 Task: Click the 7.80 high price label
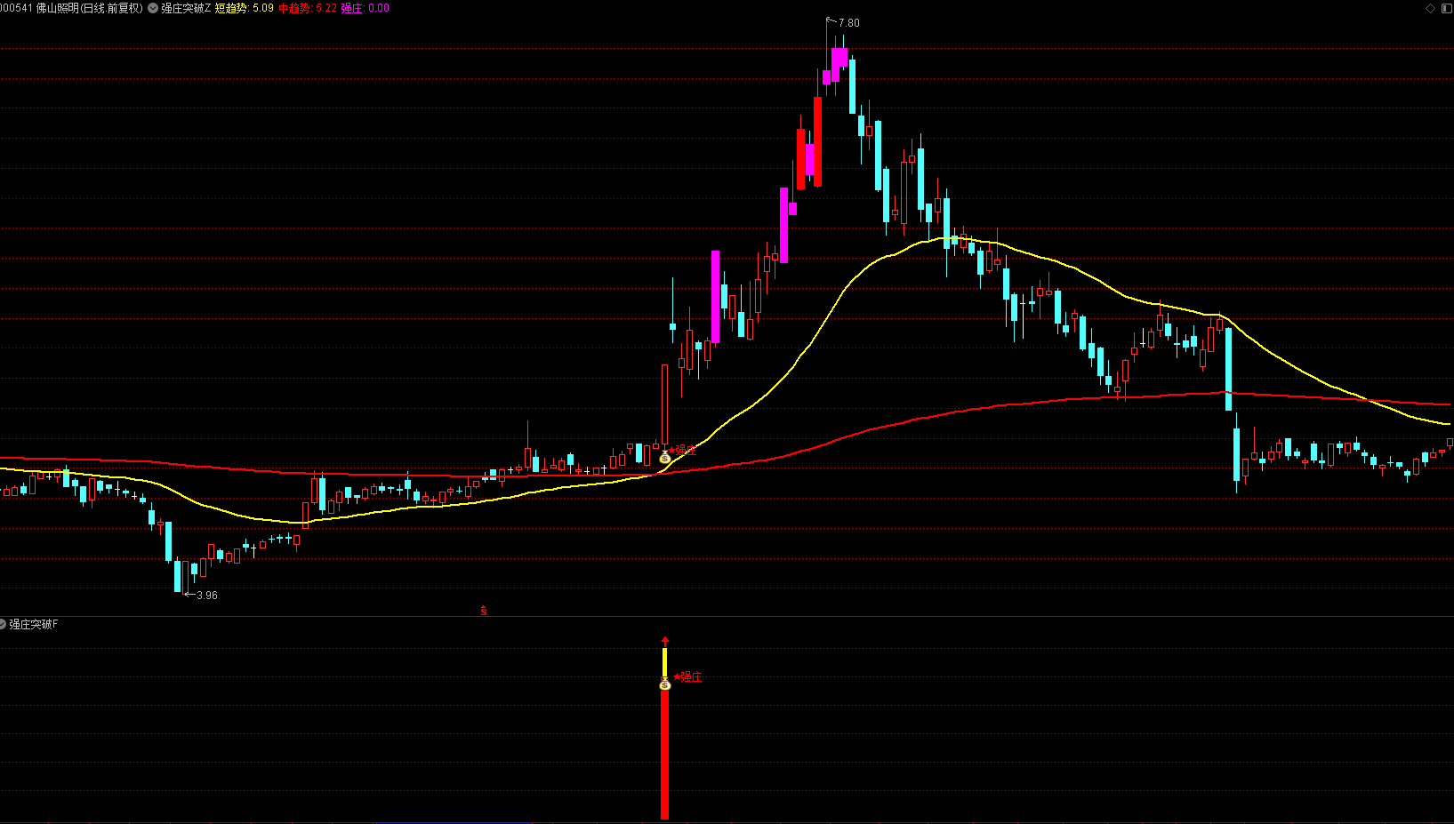pos(849,23)
